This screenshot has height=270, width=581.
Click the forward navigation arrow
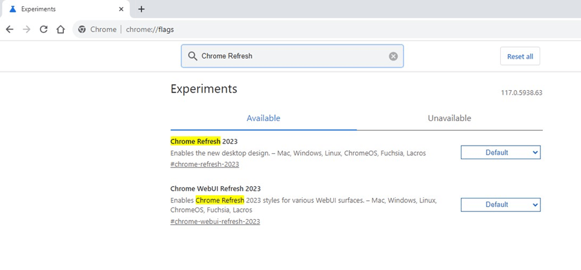coord(26,30)
